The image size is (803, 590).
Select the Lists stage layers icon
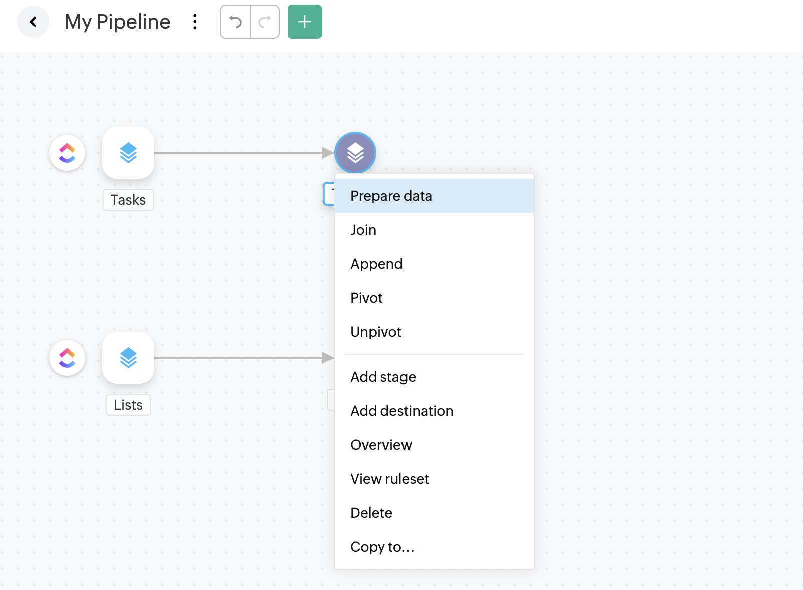(x=128, y=358)
